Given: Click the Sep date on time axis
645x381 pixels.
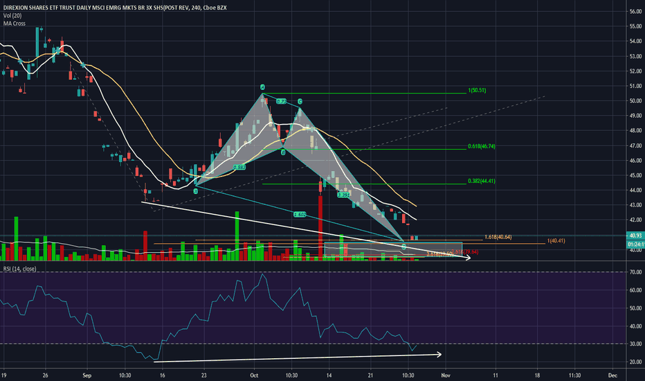Looking at the screenshot, I should pos(87,375).
